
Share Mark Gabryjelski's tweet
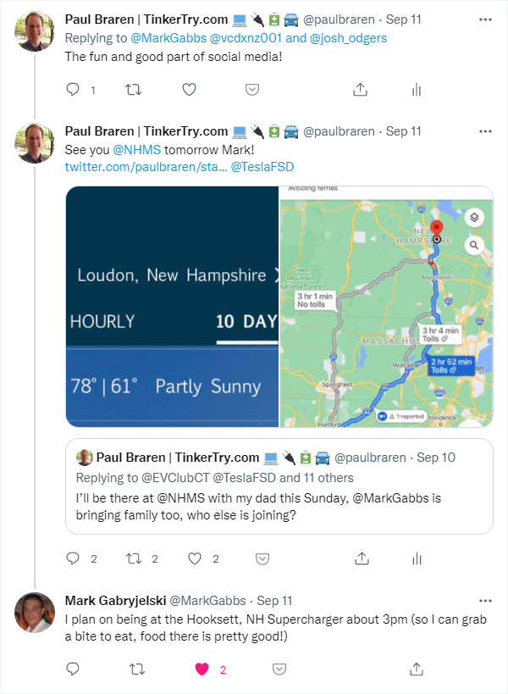click(x=417, y=669)
